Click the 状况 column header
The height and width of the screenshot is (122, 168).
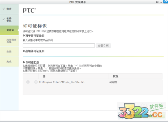tap(136, 76)
